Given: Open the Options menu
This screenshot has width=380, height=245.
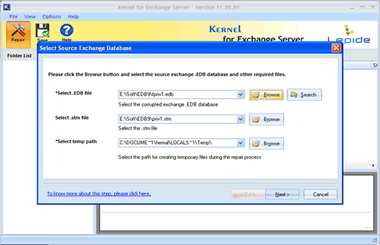Looking at the screenshot, I should click(51, 17).
